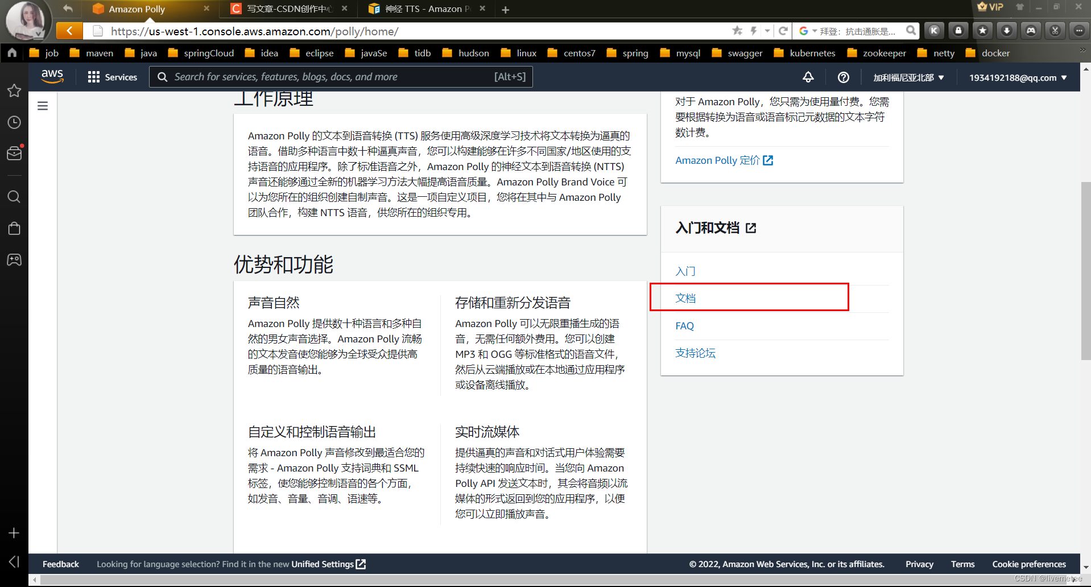Open the maven bookmark folder
Screen dimensions: 1091x587
coord(92,53)
